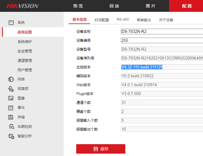Open 通道管理 in the sidebar
203x156 pixels.
(25, 60)
